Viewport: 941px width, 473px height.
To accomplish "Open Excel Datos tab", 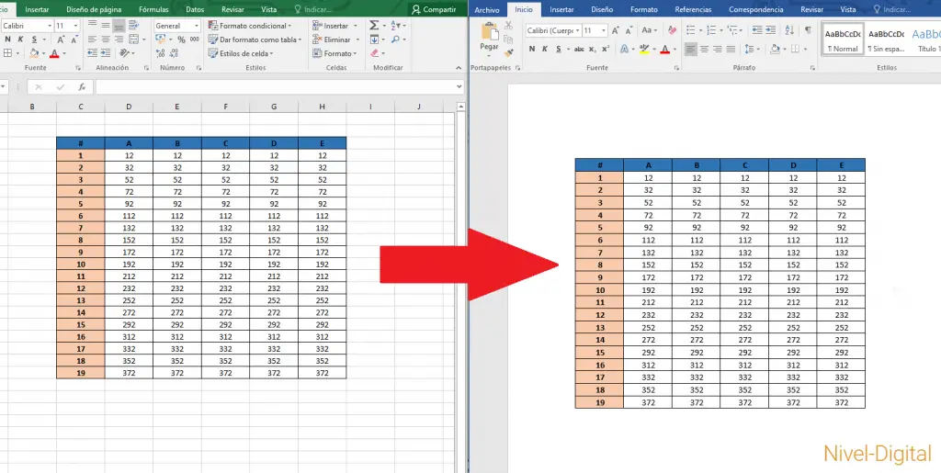I will click(x=195, y=9).
